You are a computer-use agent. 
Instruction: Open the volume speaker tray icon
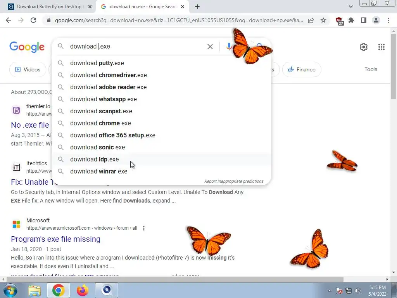(x=357, y=291)
